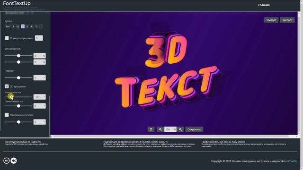303x170 pixels.
Task: Select the 'Все' letters button
Action: (x=8, y=26)
